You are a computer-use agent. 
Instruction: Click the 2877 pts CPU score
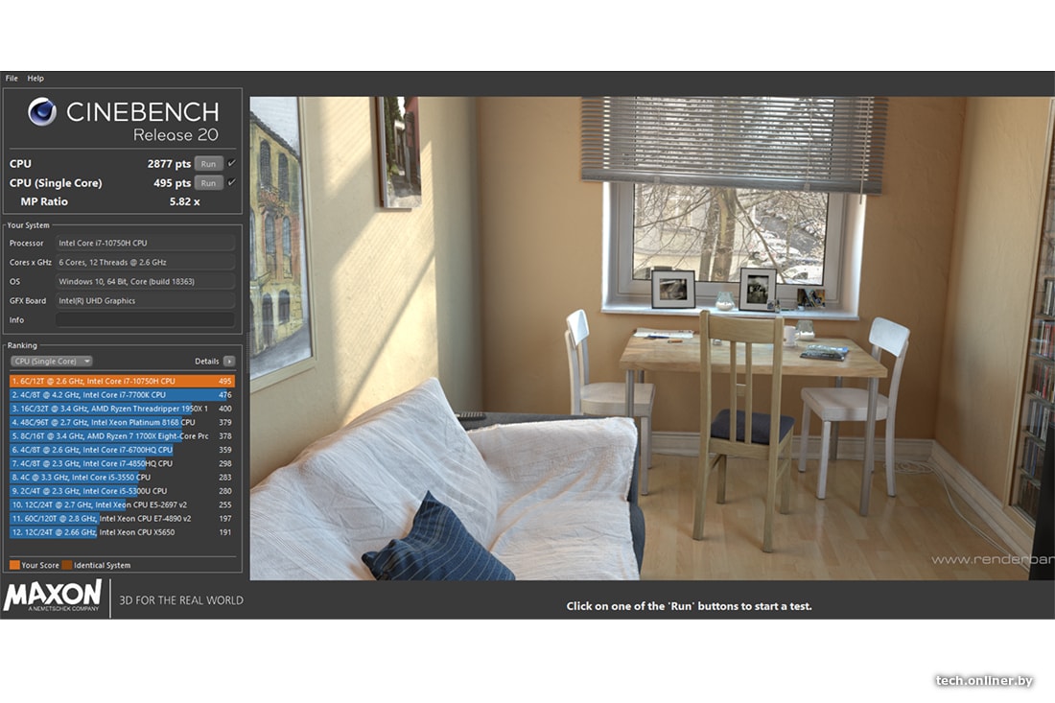[169, 163]
